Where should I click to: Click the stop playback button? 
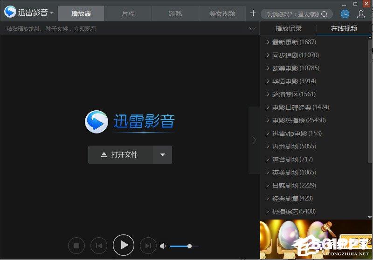pos(76,246)
